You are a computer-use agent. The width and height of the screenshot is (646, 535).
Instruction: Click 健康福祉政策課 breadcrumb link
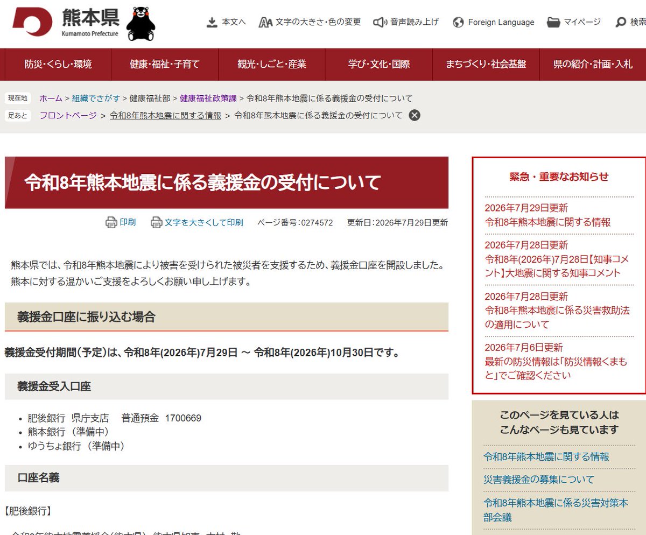click(x=208, y=98)
